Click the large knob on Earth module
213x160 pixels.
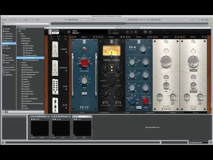[166, 62]
